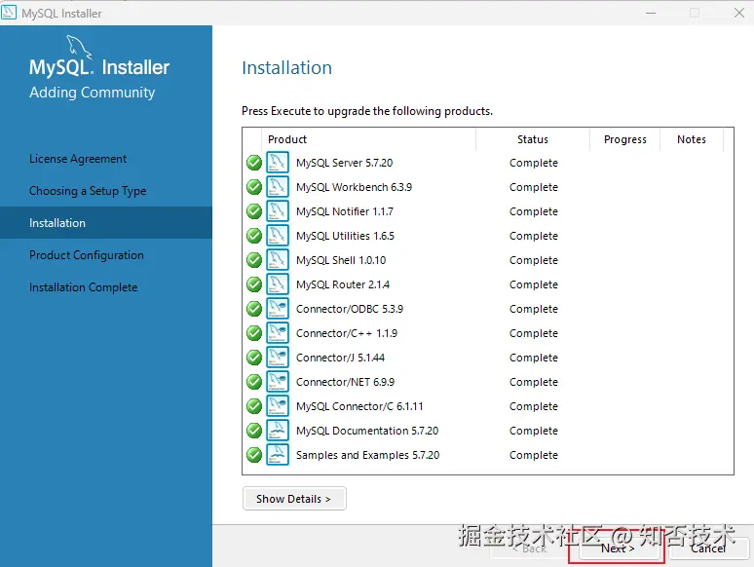
Task: Click the disabled Back button
Action: (529, 548)
